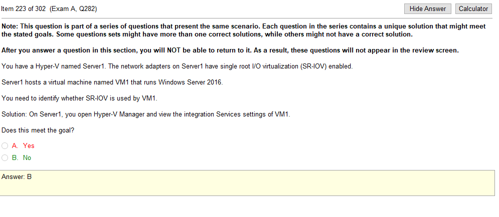The height and width of the screenshot is (217, 499).
Task: Click the 'Does this meet the goal?' text
Action: [x=38, y=130]
